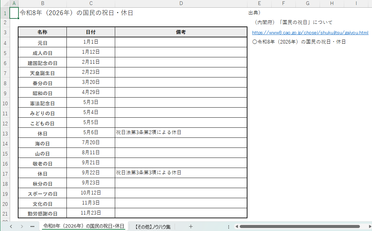Image resolution: width=372 pixels, height=231 pixels.
Task: Click the next sheet navigation arrow
Action: 22,227
